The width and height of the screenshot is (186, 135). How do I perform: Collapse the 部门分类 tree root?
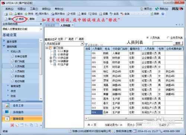tap(47, 48)
